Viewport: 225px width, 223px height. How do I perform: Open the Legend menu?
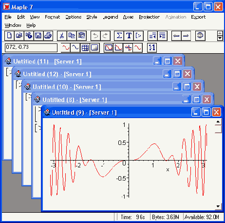click(x=111, y=17)
